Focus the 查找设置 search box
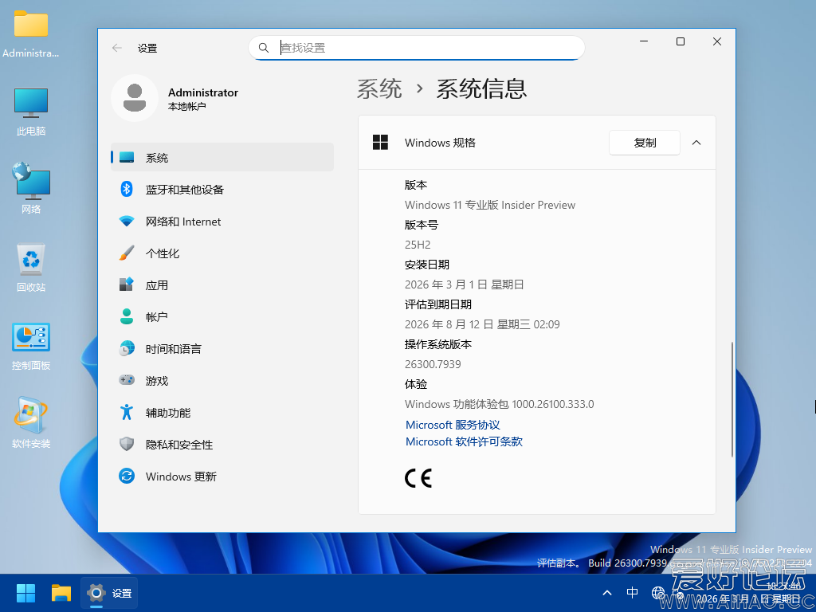 (x=416, y=48)
